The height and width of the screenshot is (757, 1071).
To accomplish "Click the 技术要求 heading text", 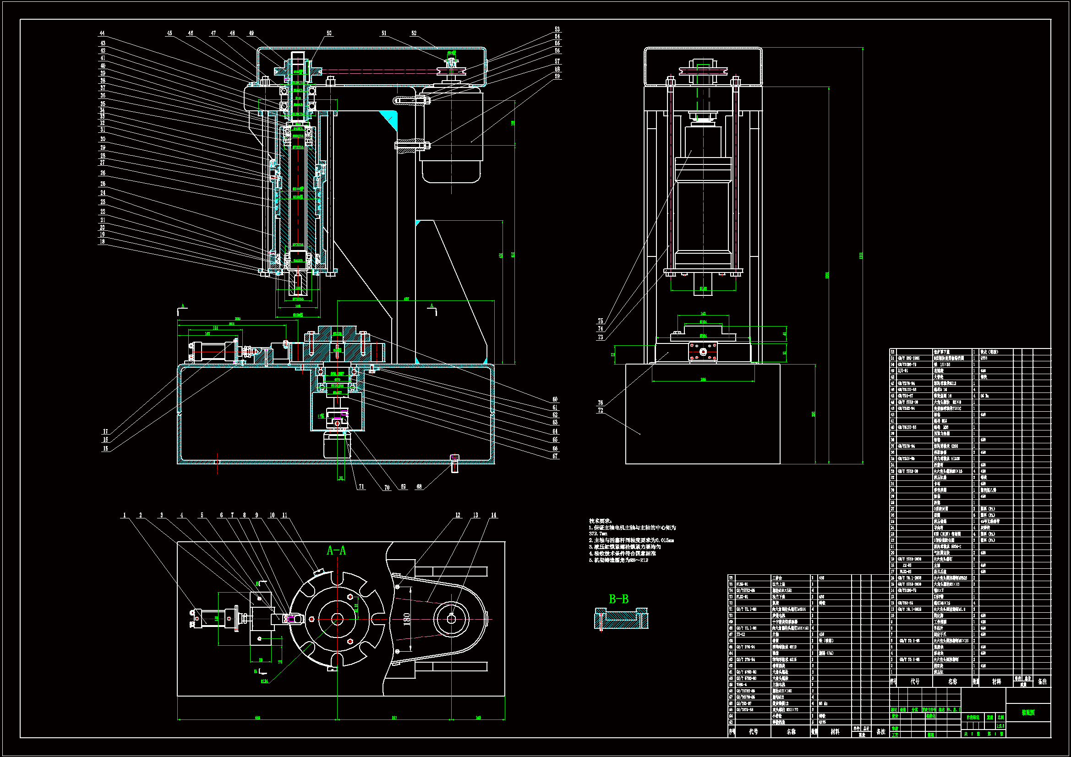I will pyautogui.click(x=600, y=521).
